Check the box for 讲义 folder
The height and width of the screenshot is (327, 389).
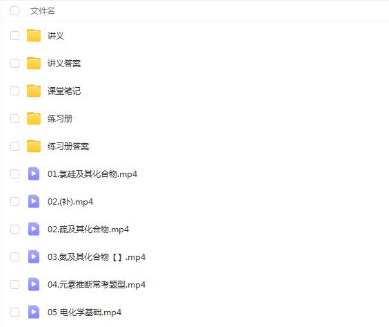click(15, 35)
